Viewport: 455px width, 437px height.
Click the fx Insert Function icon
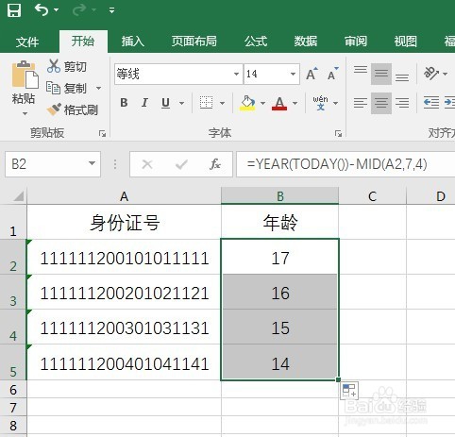point(215,164)
